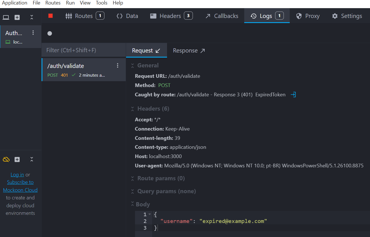Collapse the cloud environments section

(x=32, y=159)
